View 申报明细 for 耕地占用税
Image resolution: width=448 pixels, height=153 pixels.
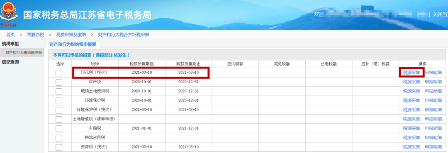tap(433, 138)
